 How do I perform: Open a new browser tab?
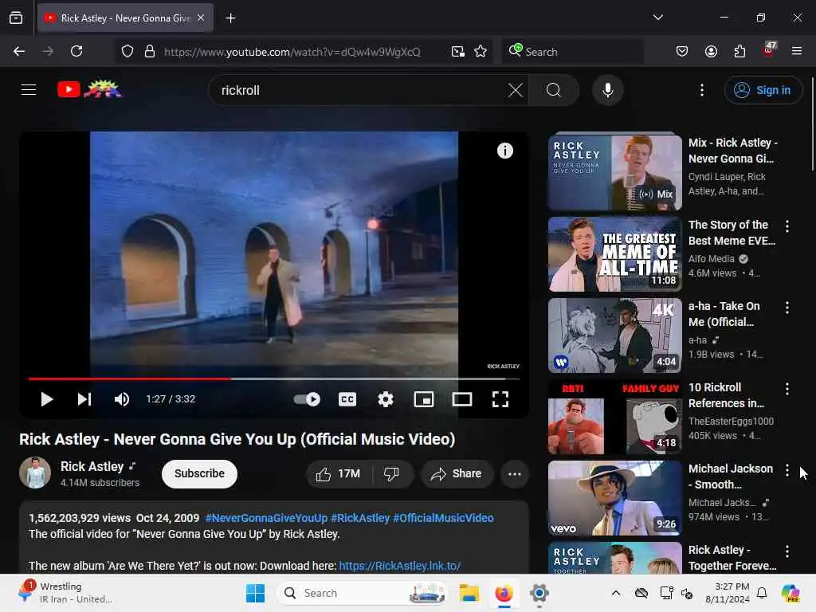point(230,18)
